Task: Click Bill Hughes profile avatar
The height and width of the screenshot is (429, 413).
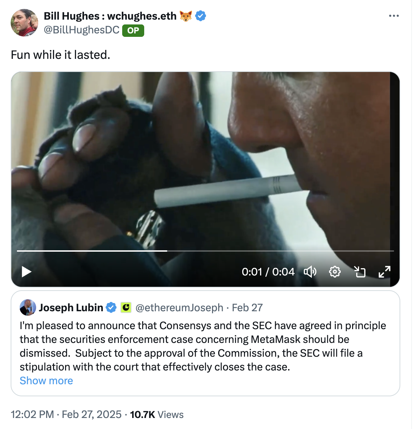Action: click(x=24, y=23)
